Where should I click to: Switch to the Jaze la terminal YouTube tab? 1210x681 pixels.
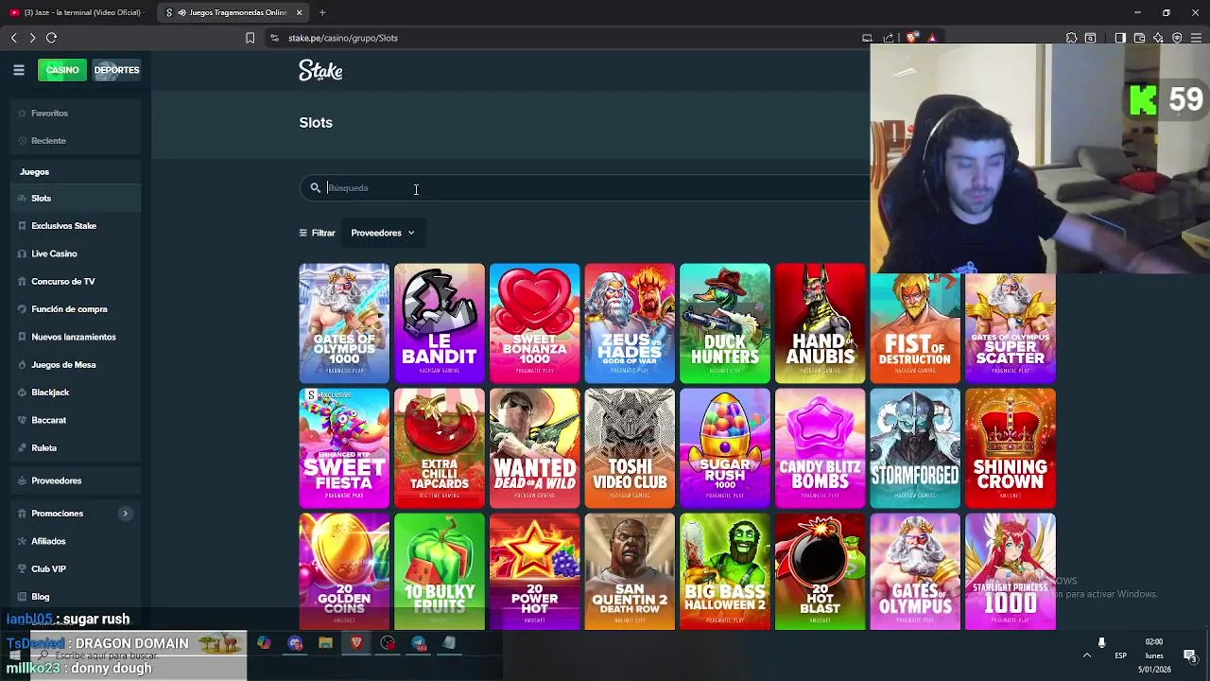[78, 12]
